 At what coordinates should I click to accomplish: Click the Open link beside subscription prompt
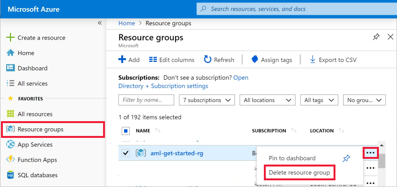point(241,77)
